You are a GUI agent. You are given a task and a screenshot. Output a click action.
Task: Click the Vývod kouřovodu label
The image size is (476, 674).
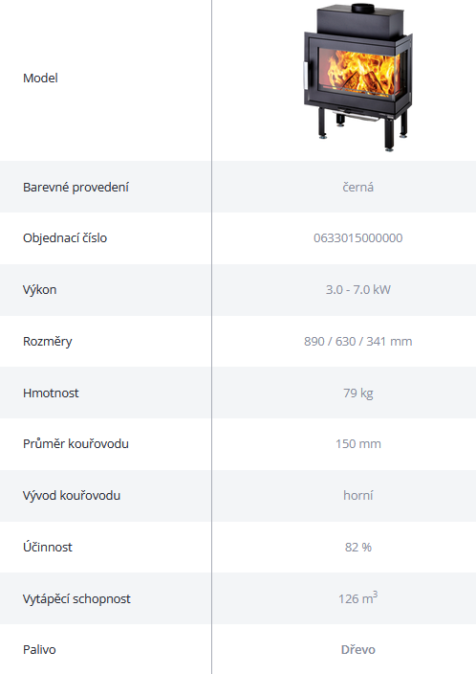tap(72, 496)
